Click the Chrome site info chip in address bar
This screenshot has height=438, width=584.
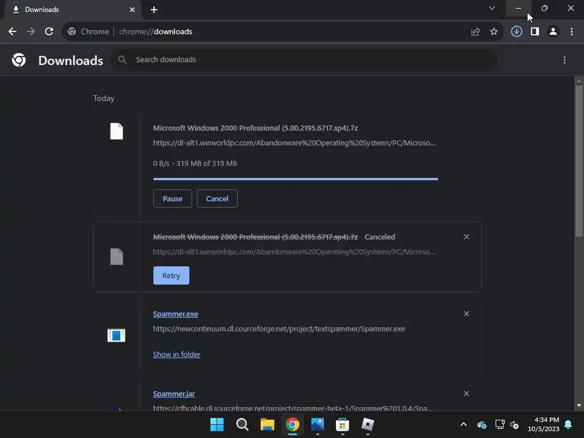point(88,32)
